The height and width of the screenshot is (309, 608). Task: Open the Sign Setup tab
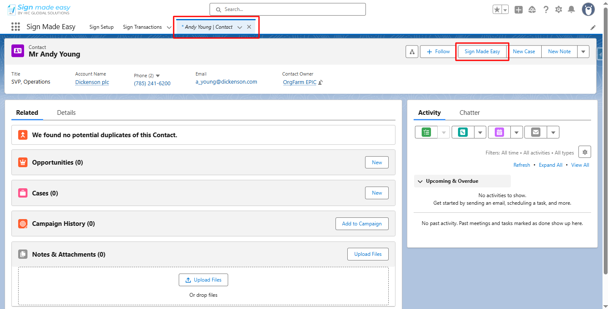tap(101, 27)
